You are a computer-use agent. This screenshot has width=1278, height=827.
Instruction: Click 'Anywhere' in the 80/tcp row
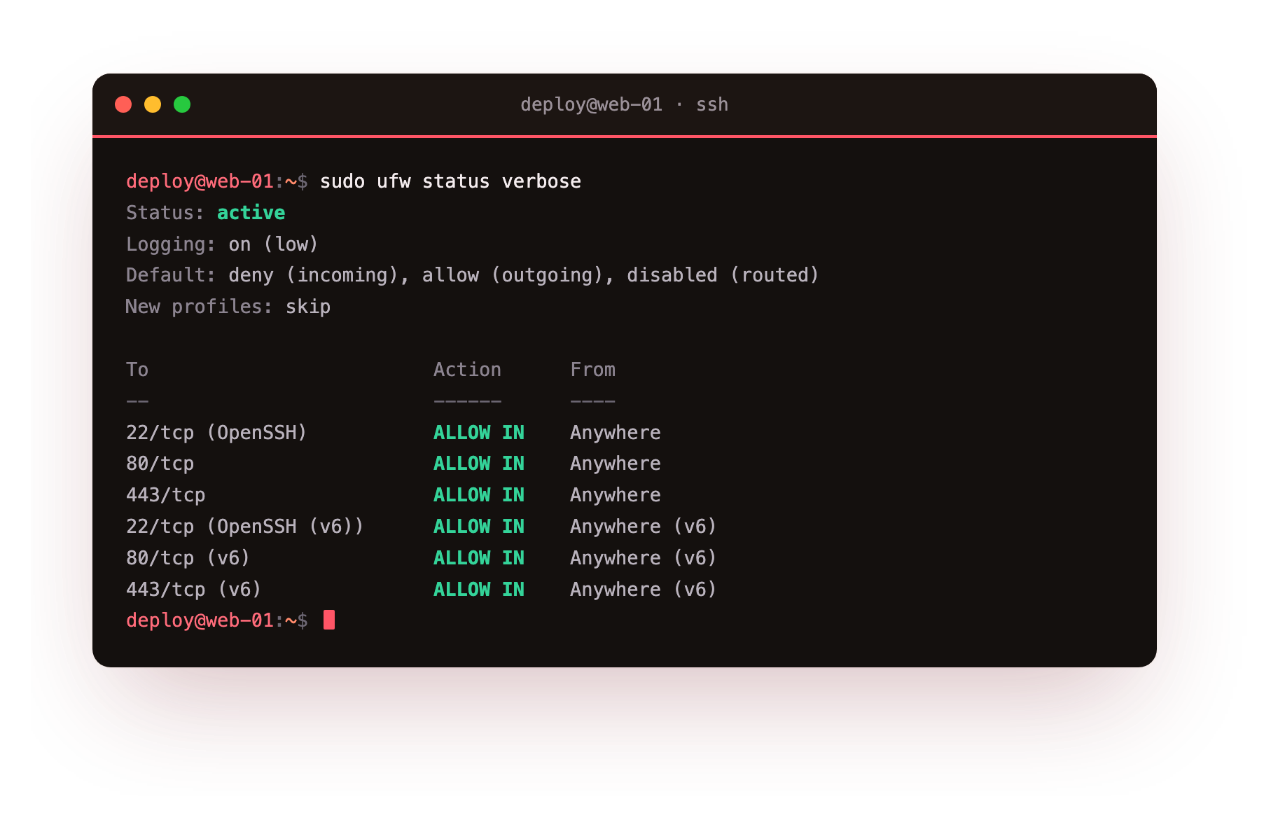pos(616,464)
